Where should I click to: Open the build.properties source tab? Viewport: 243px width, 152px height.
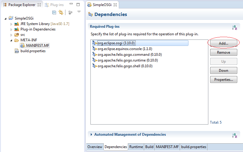pos(194,147)
